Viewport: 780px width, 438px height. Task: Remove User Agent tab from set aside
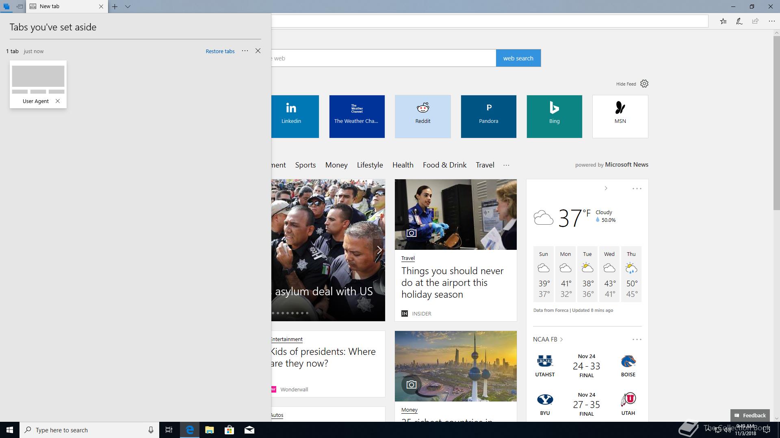[x=58, y=101]
